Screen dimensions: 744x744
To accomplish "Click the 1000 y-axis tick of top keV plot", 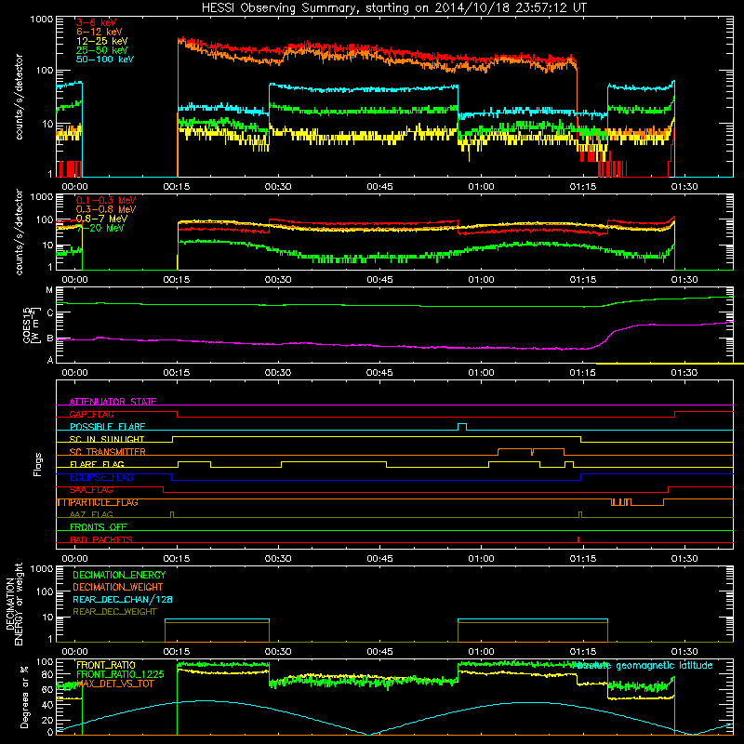I will click(x=42, y=20).
